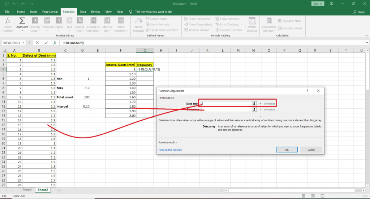
Task: Expand the Use in Formula dropdown
Action: click(171, 24)
